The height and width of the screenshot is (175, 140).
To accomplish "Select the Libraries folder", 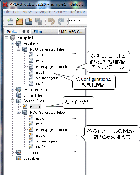I will [x=31, y=153].
